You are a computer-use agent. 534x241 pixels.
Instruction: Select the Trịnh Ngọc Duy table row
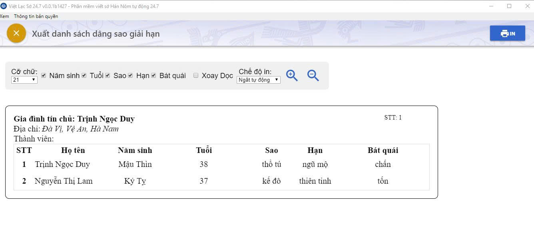point(62,164)
